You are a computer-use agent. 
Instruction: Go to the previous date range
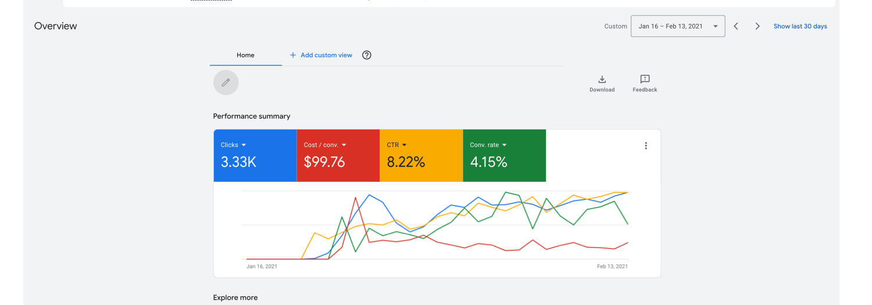click(x=736, y=26)
